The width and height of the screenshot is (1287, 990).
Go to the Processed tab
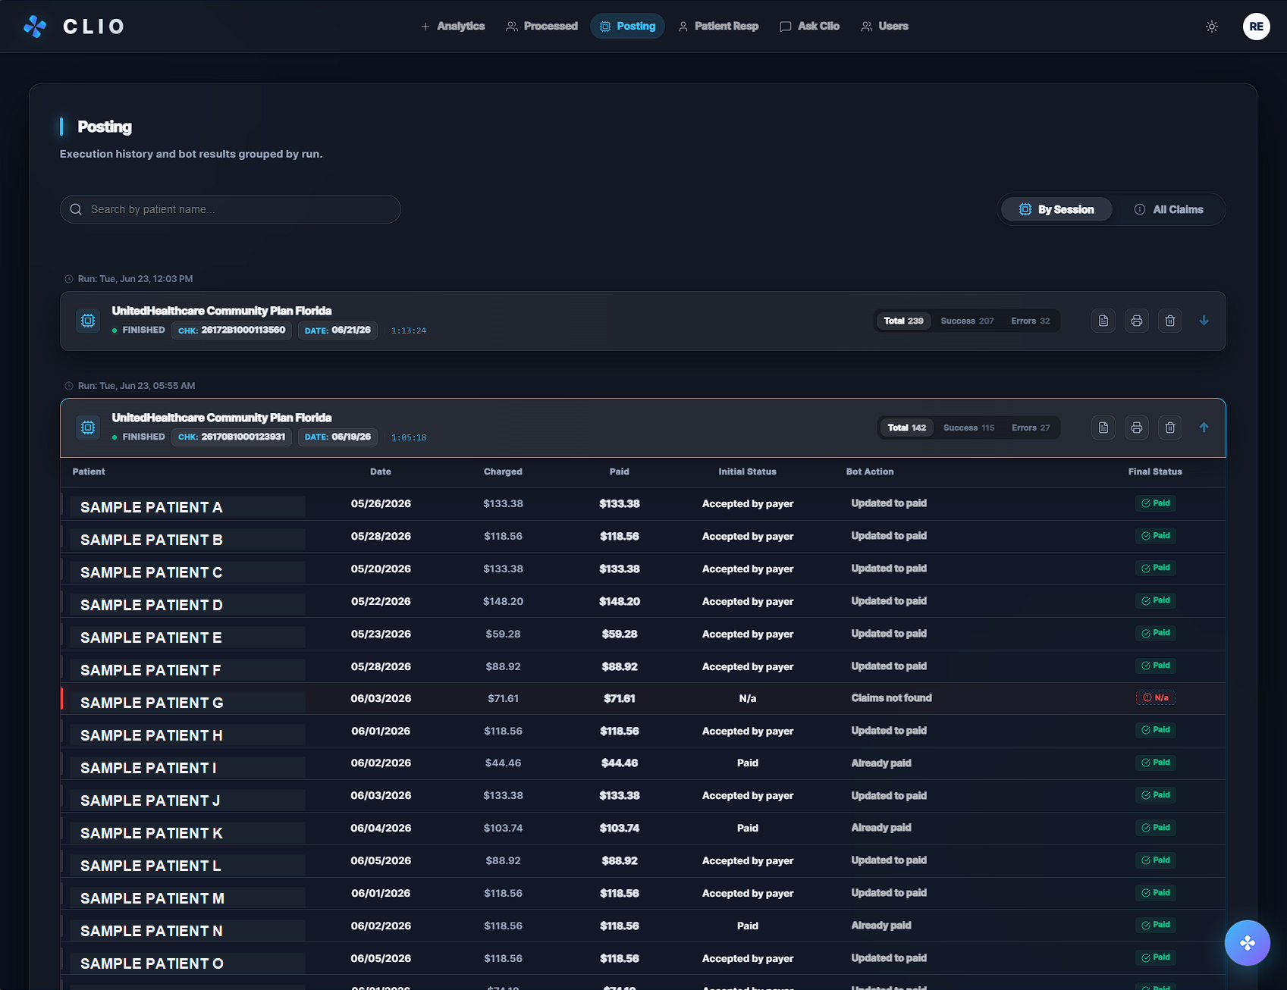pyautogui.click(x=541, y=27)
